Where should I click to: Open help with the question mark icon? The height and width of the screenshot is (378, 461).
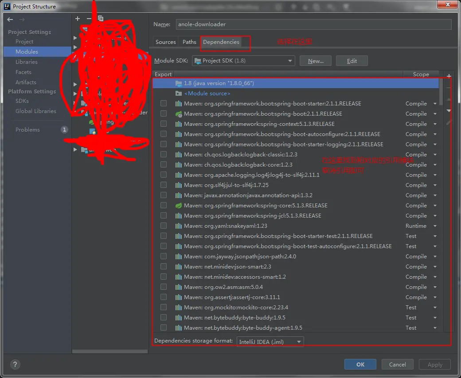point(15,364)
